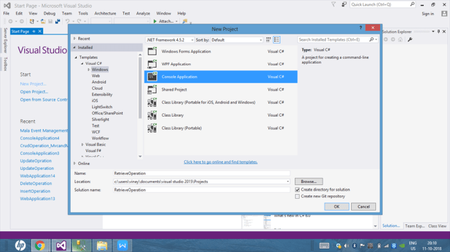
Task: Click the Class Library (Portable) template icon
Action: pyautogui.click(x=152, y=128)
